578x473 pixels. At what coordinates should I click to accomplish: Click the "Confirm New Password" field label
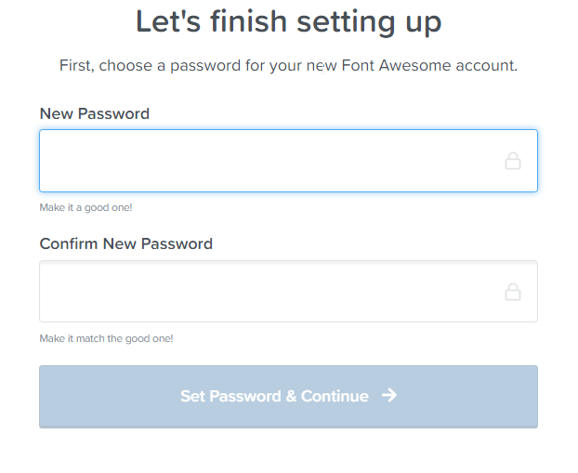126,243
